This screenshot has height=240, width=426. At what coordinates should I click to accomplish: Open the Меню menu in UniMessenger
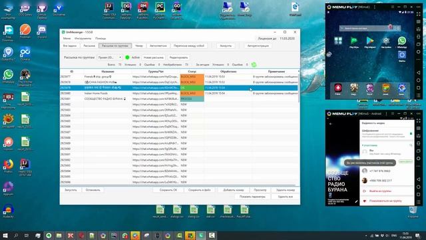(67, 39)
